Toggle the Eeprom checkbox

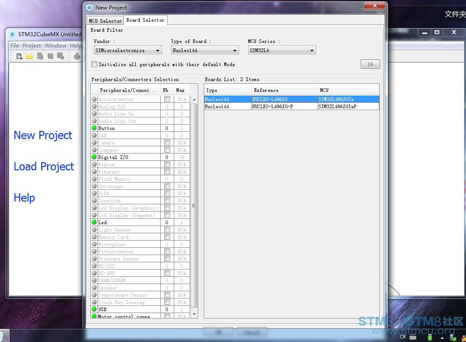pyautogui.click(x=167, y=164)
